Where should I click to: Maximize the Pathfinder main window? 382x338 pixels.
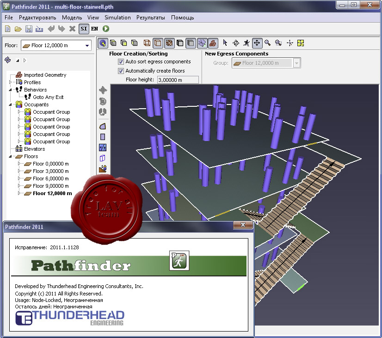354,5
